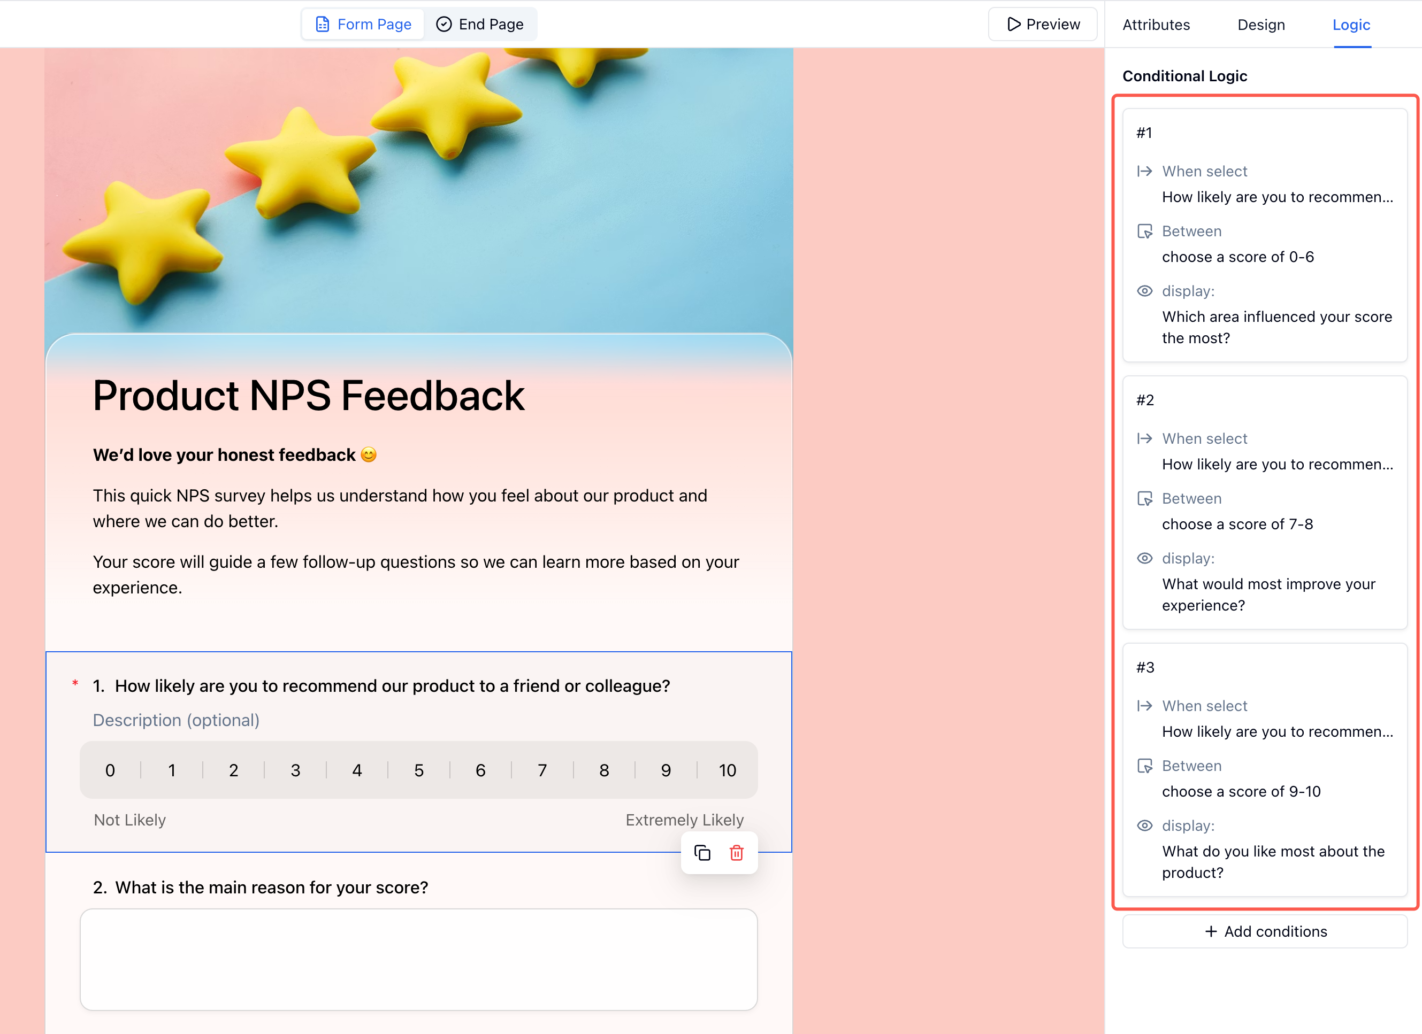Select score 7 on the NPS scale
Viewport: 1422px width, 1034px height.
point(542,770)
